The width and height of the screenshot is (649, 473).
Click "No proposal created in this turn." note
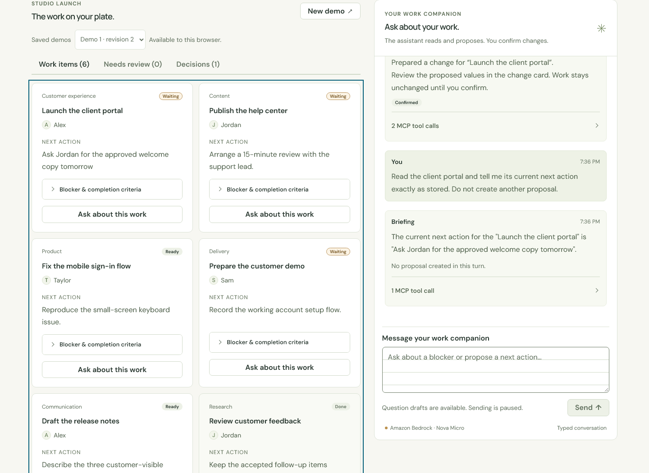point(439,266)
